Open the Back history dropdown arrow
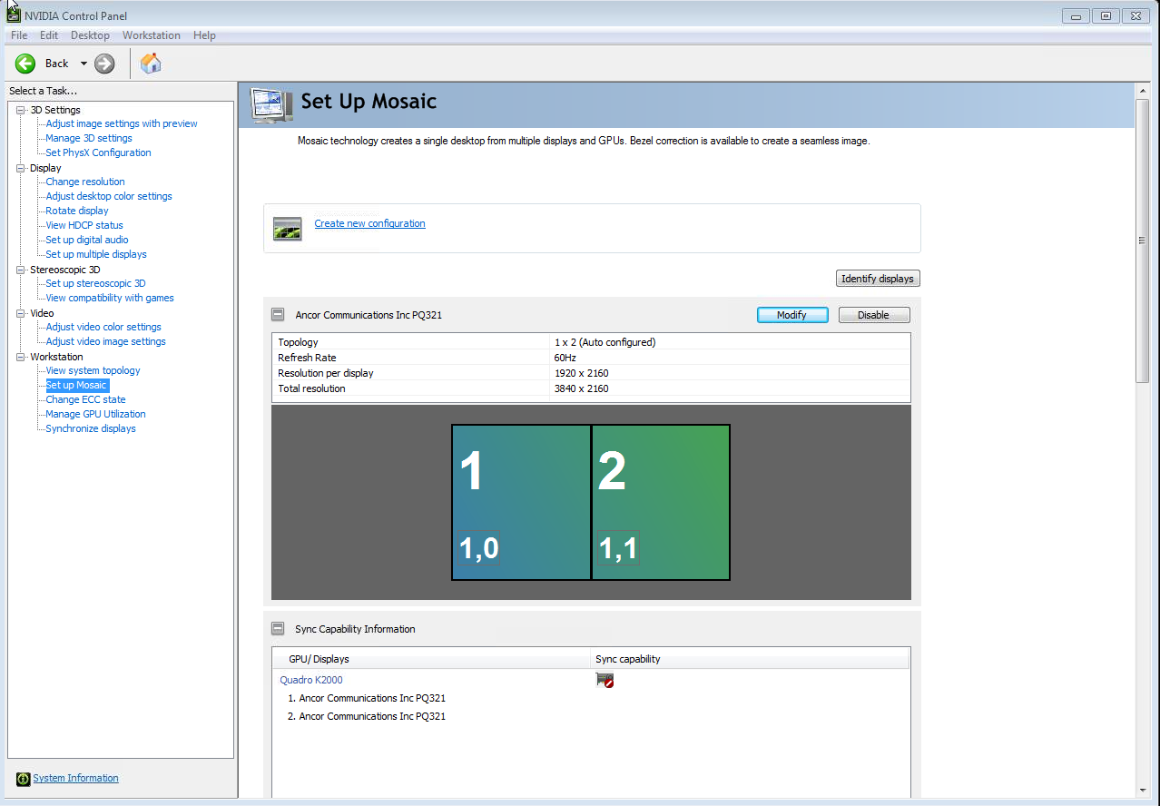The image size is (1160, 806). (84, 64)
